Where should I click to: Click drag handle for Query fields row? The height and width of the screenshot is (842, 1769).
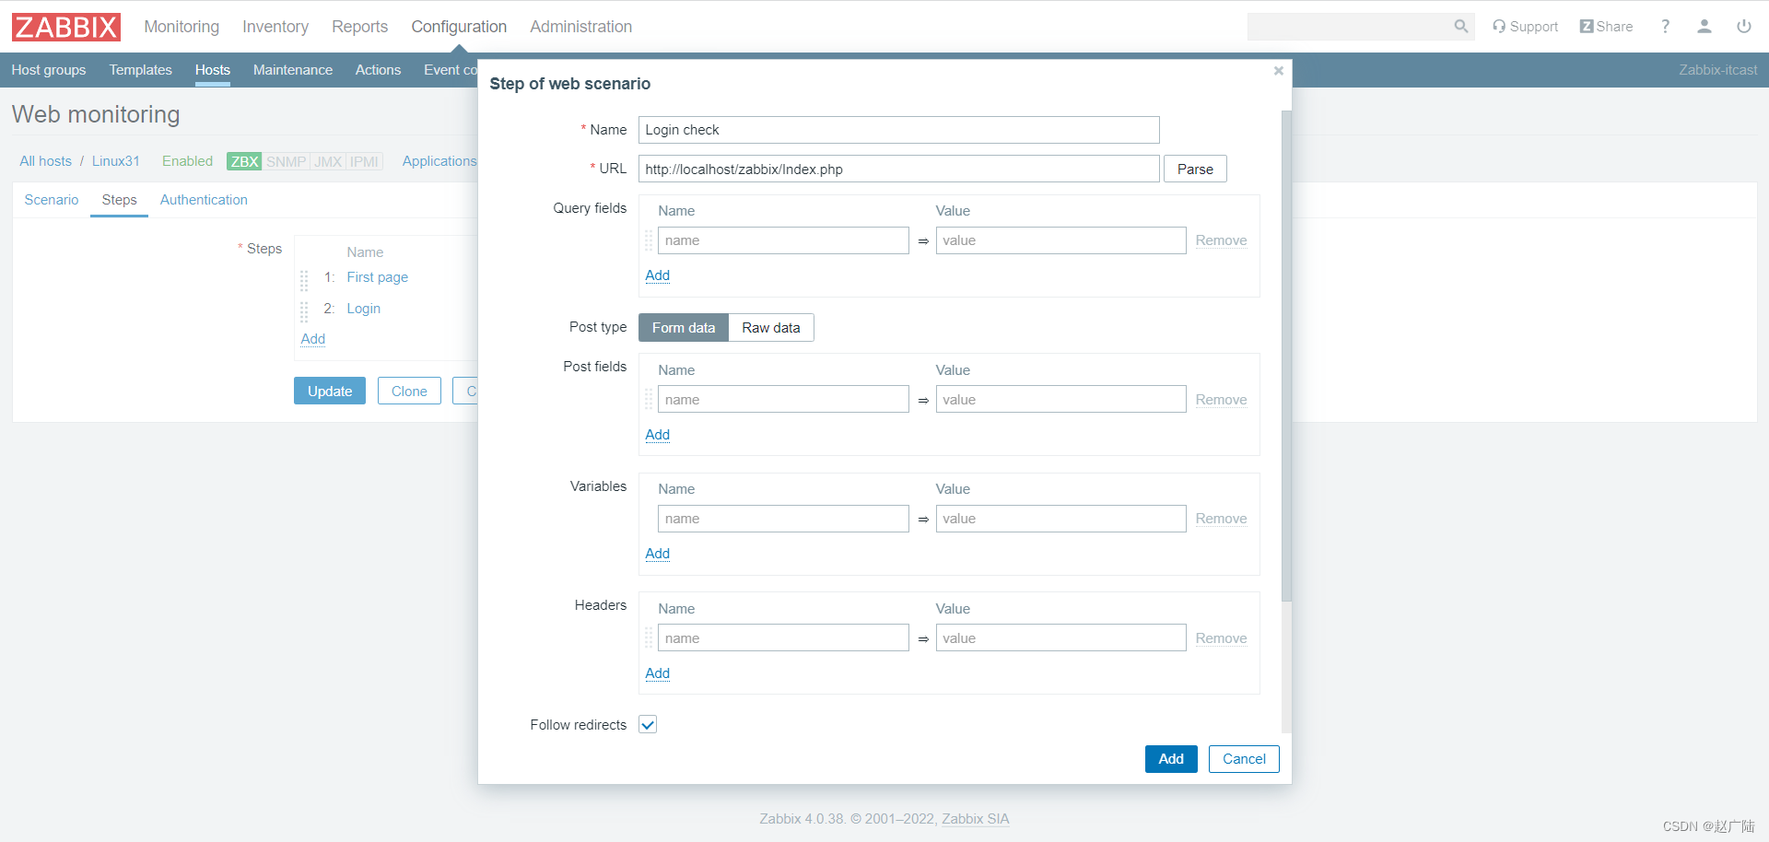coord(649,240)
